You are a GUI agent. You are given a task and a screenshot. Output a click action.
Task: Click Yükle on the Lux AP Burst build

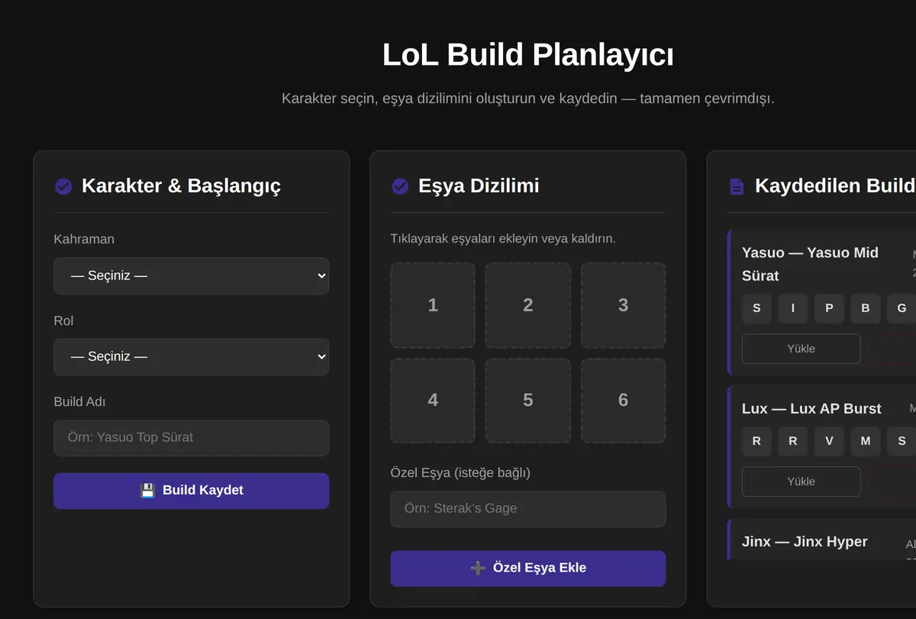point(801,482)
